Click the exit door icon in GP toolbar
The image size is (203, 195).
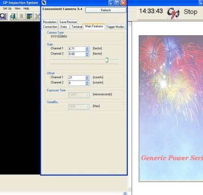(x=13, y=16)
